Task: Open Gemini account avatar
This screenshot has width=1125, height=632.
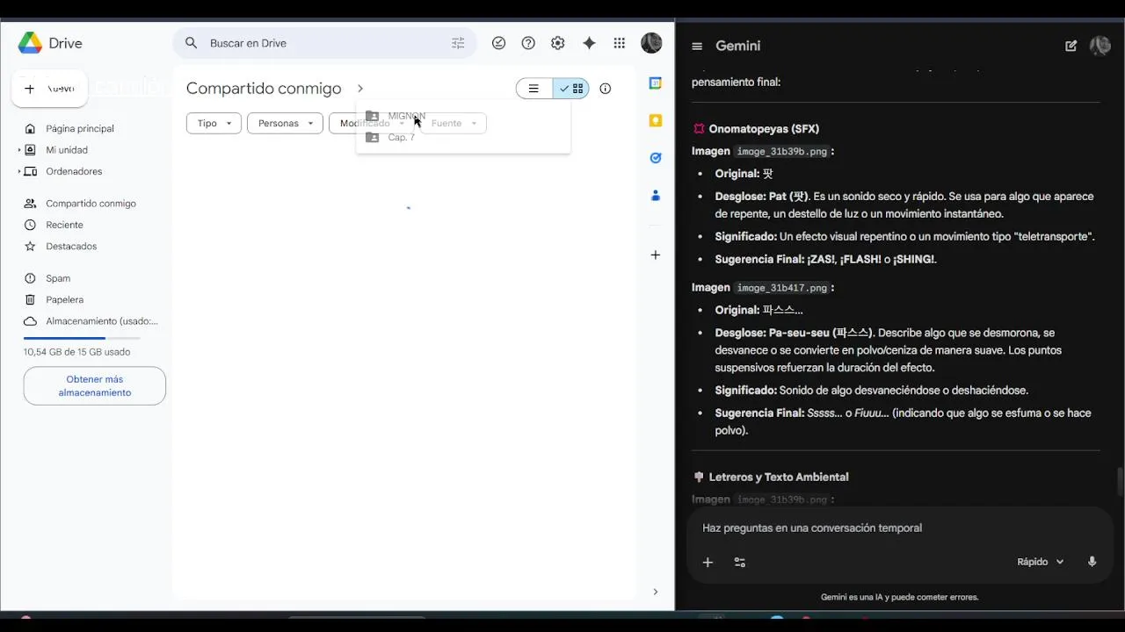Action: click(1100, 46)
